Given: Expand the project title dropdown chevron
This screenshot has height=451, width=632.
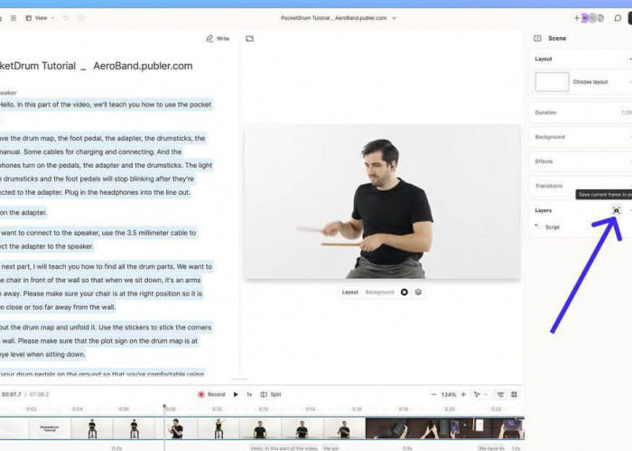Looking at the screenshot, I should [395, 18].
